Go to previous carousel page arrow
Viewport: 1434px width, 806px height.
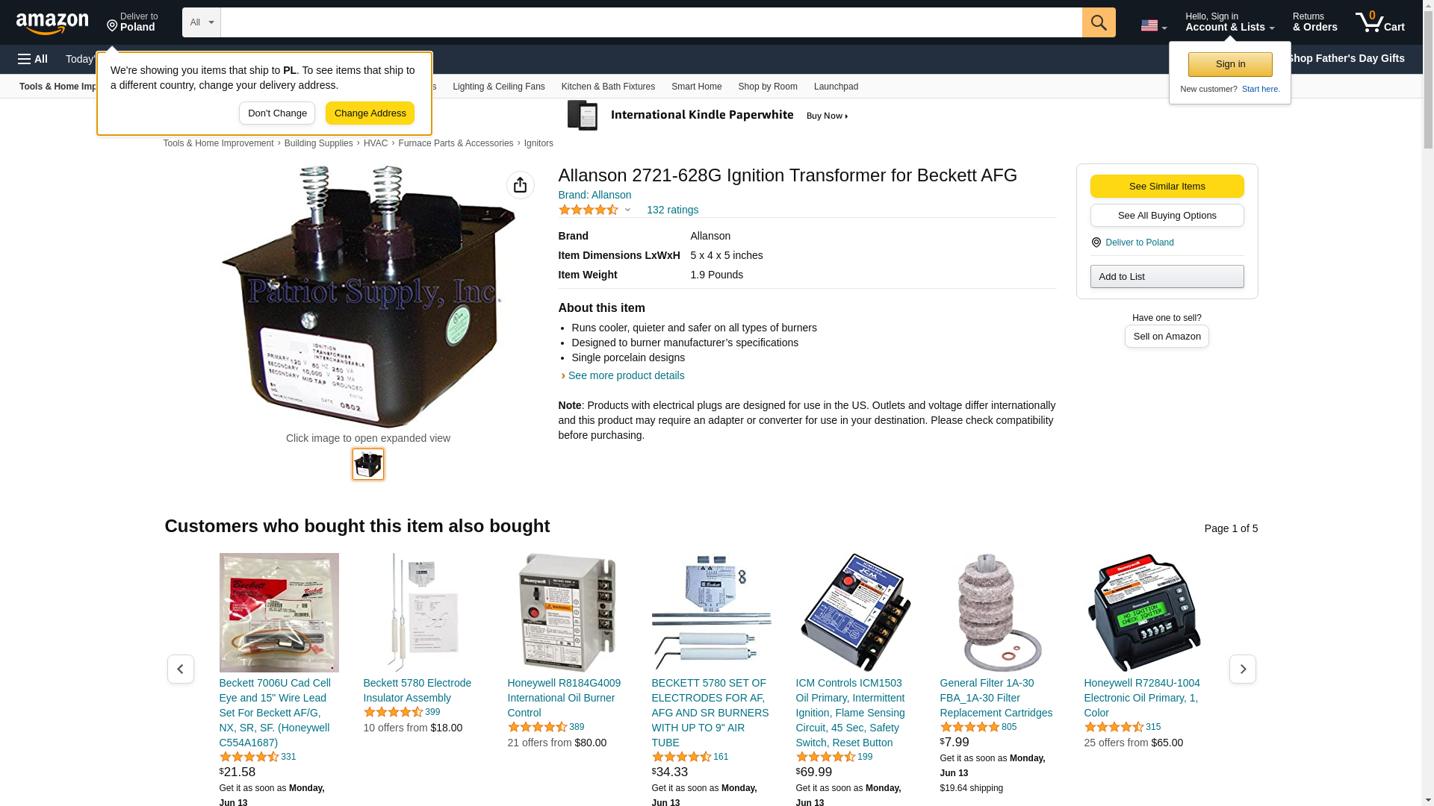tap(180, 669)
